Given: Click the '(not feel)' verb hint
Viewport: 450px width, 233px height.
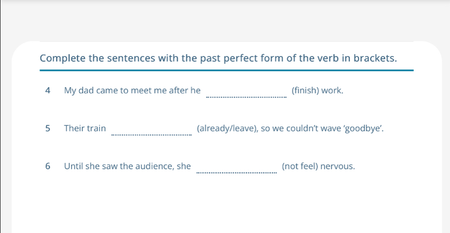Looking at the screenshot, I should point(300,166).
